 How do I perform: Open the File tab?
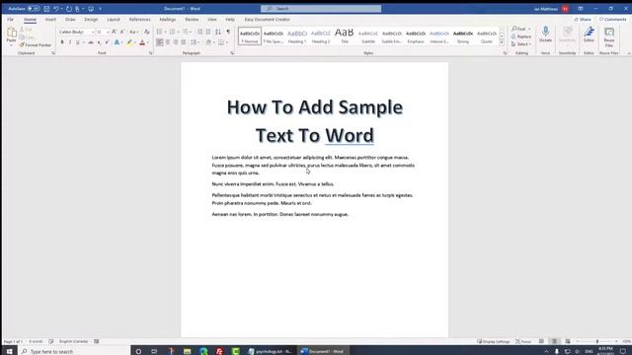10,20
